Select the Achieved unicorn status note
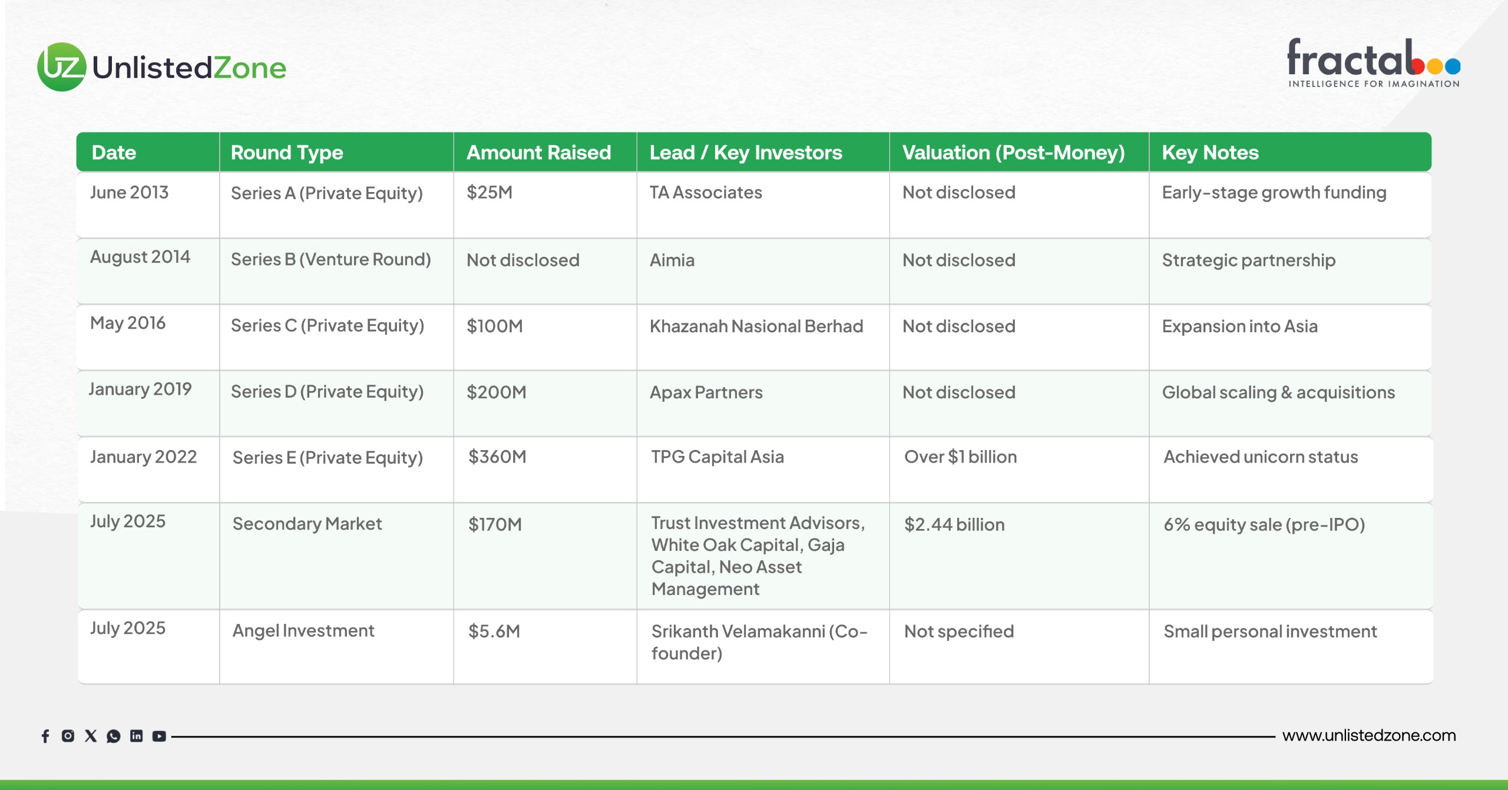 [1261, 457]
